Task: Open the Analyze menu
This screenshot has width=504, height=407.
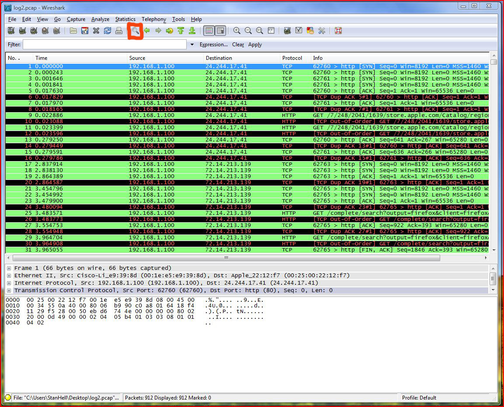Action: click(100, 19)
